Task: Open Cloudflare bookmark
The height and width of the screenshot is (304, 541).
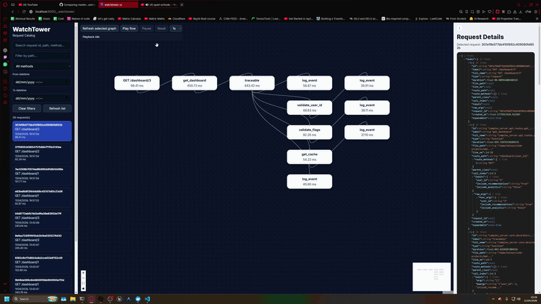Action: pos(177,19)
